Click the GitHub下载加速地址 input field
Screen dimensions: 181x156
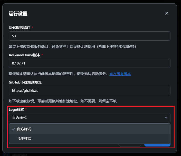[x=89, y=90]
